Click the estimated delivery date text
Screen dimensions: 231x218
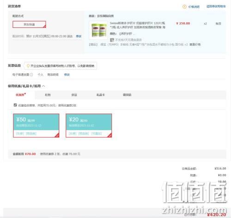pyautogui.click(x=49, y=36)
